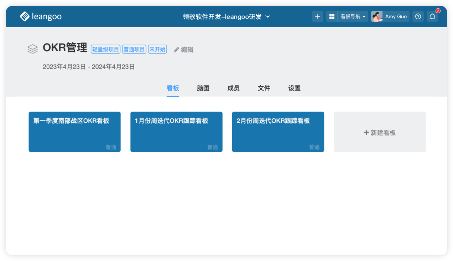453x261 pixels.
Task: Switch to the 脑图 tab
Action: (203, 88)
